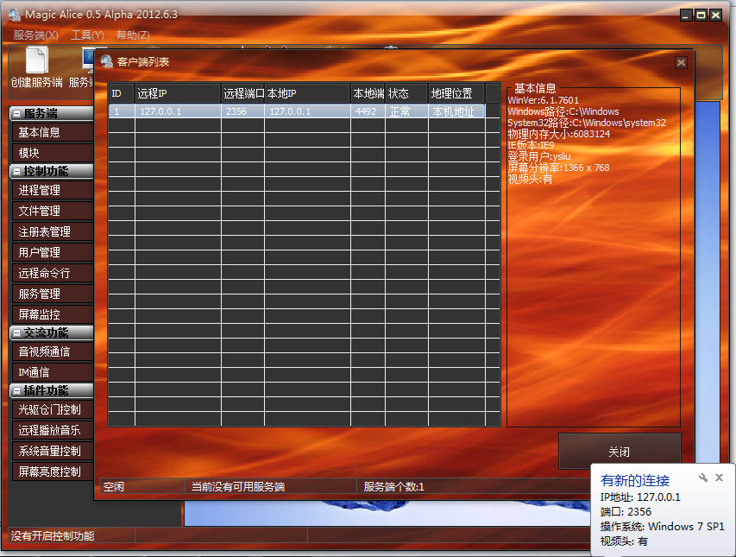
Task: Select the 本机地址 location cell
Action: click(x=456, y=111)
